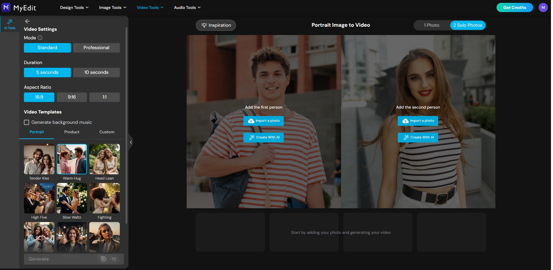
Task: Click the settings panel scrollbar
Action: click(x=126, y=125)
